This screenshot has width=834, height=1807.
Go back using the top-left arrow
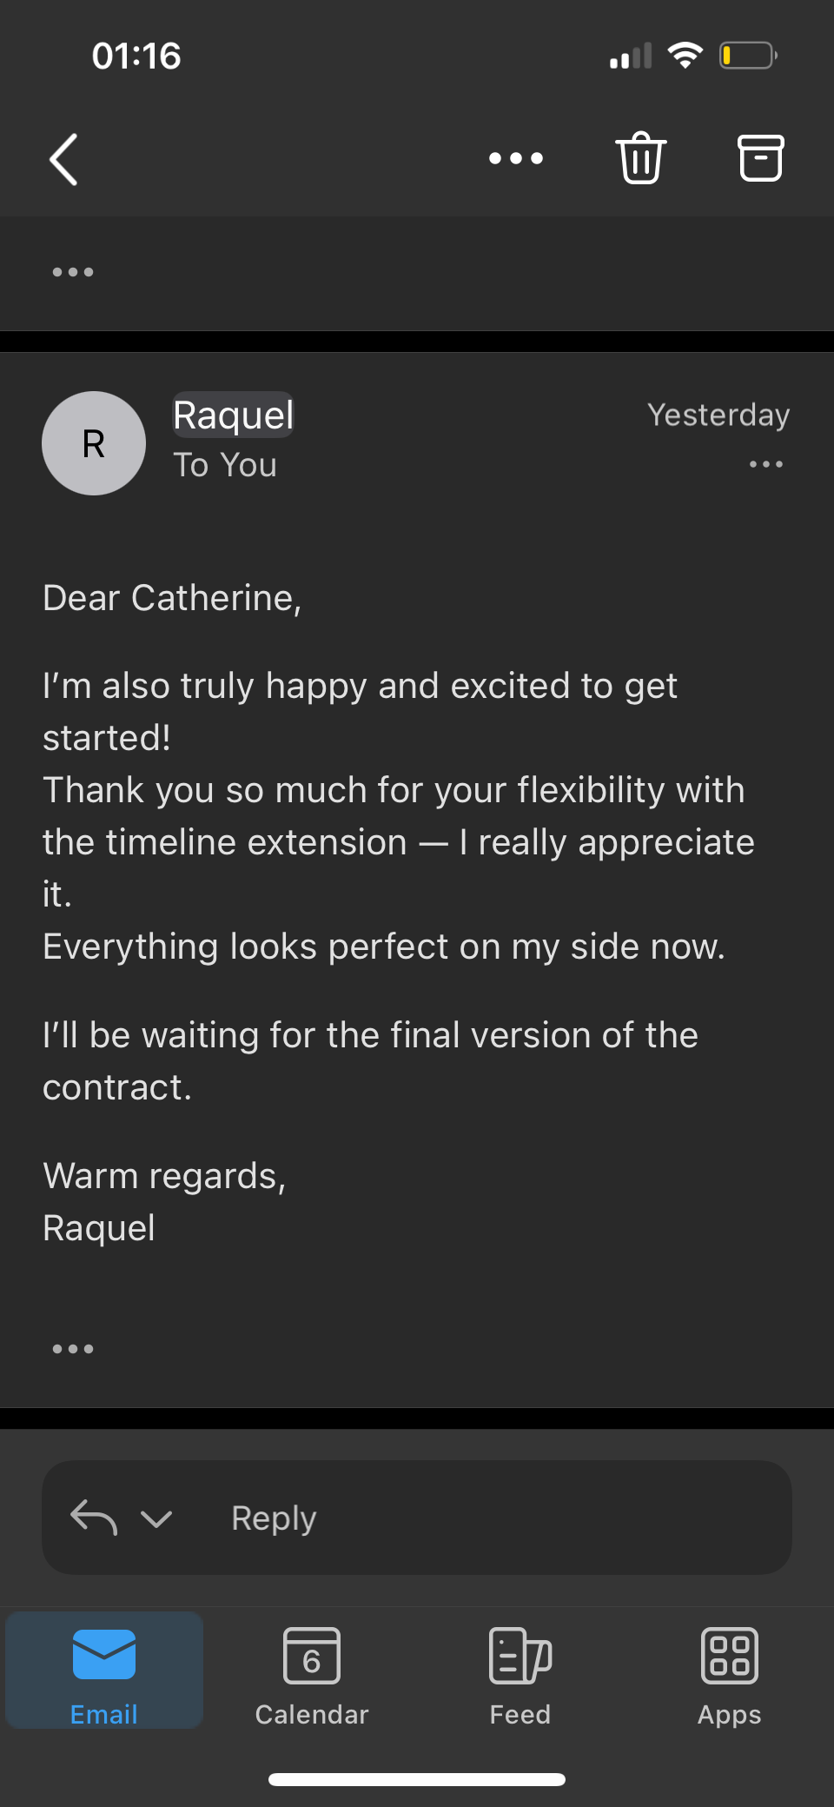point(63,159)
